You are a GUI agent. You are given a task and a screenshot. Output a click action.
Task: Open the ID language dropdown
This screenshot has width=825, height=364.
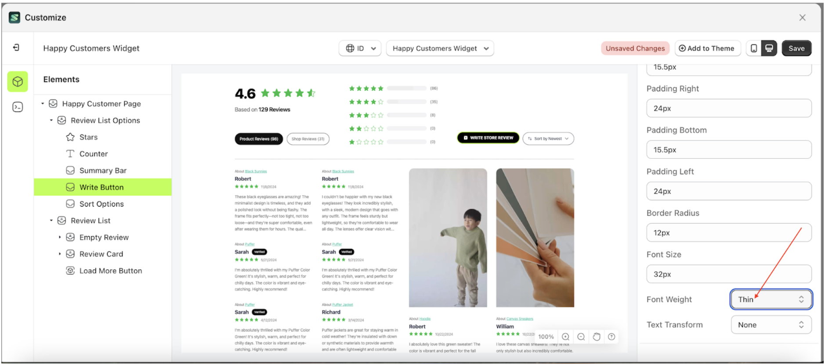[x=360, y=48]
